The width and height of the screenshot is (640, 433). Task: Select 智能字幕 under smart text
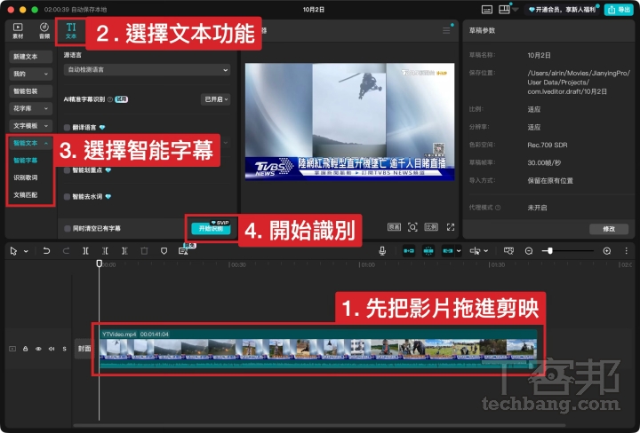coord(25,161)
